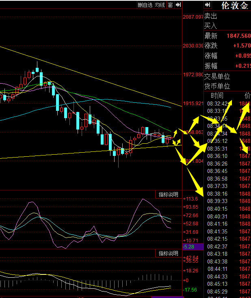Viewport: 251px width, 298px height.
Task: Select the 08:41:16 tick row
Action: pos(227,224)
